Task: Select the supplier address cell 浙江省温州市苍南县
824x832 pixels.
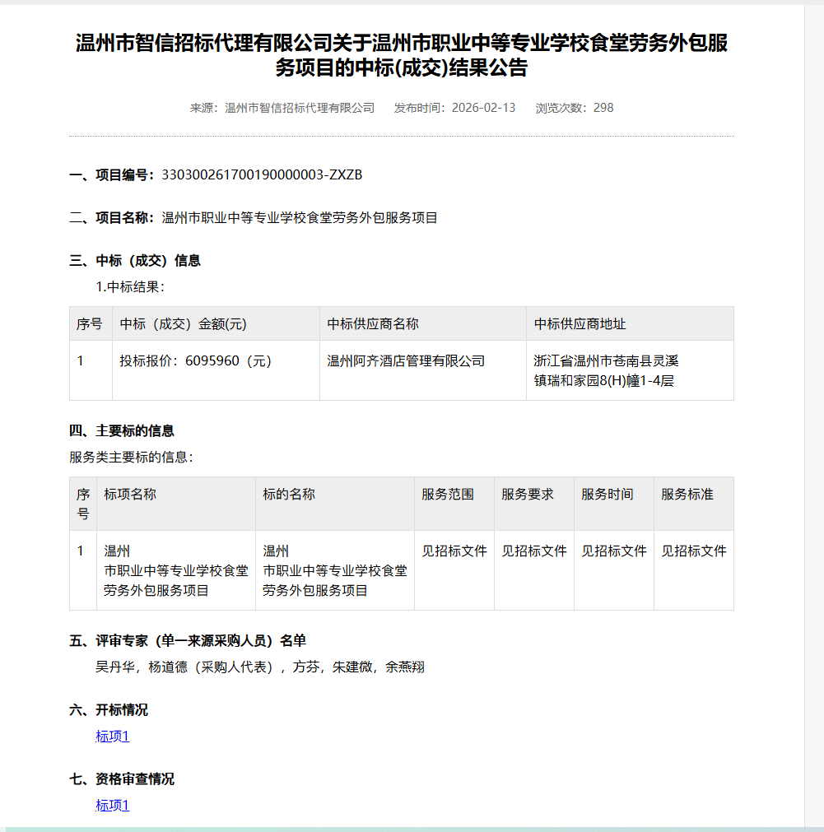Action: coord(606,370)
